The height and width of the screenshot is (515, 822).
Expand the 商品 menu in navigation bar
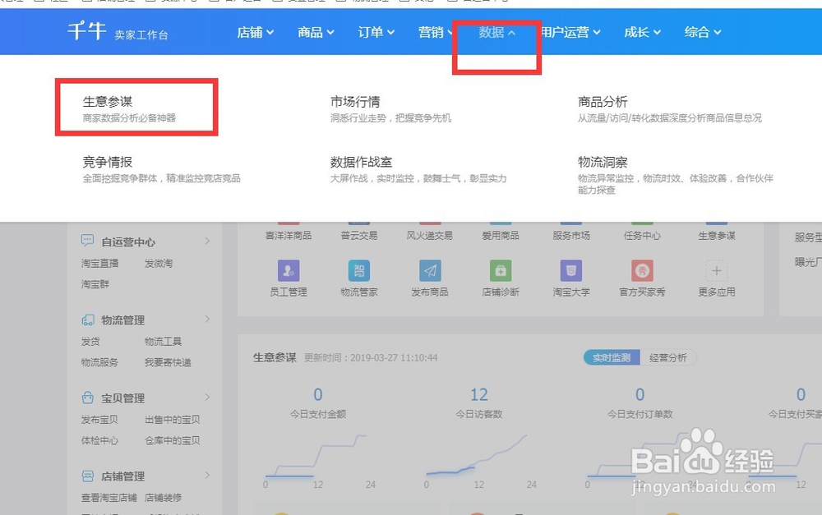316,33
